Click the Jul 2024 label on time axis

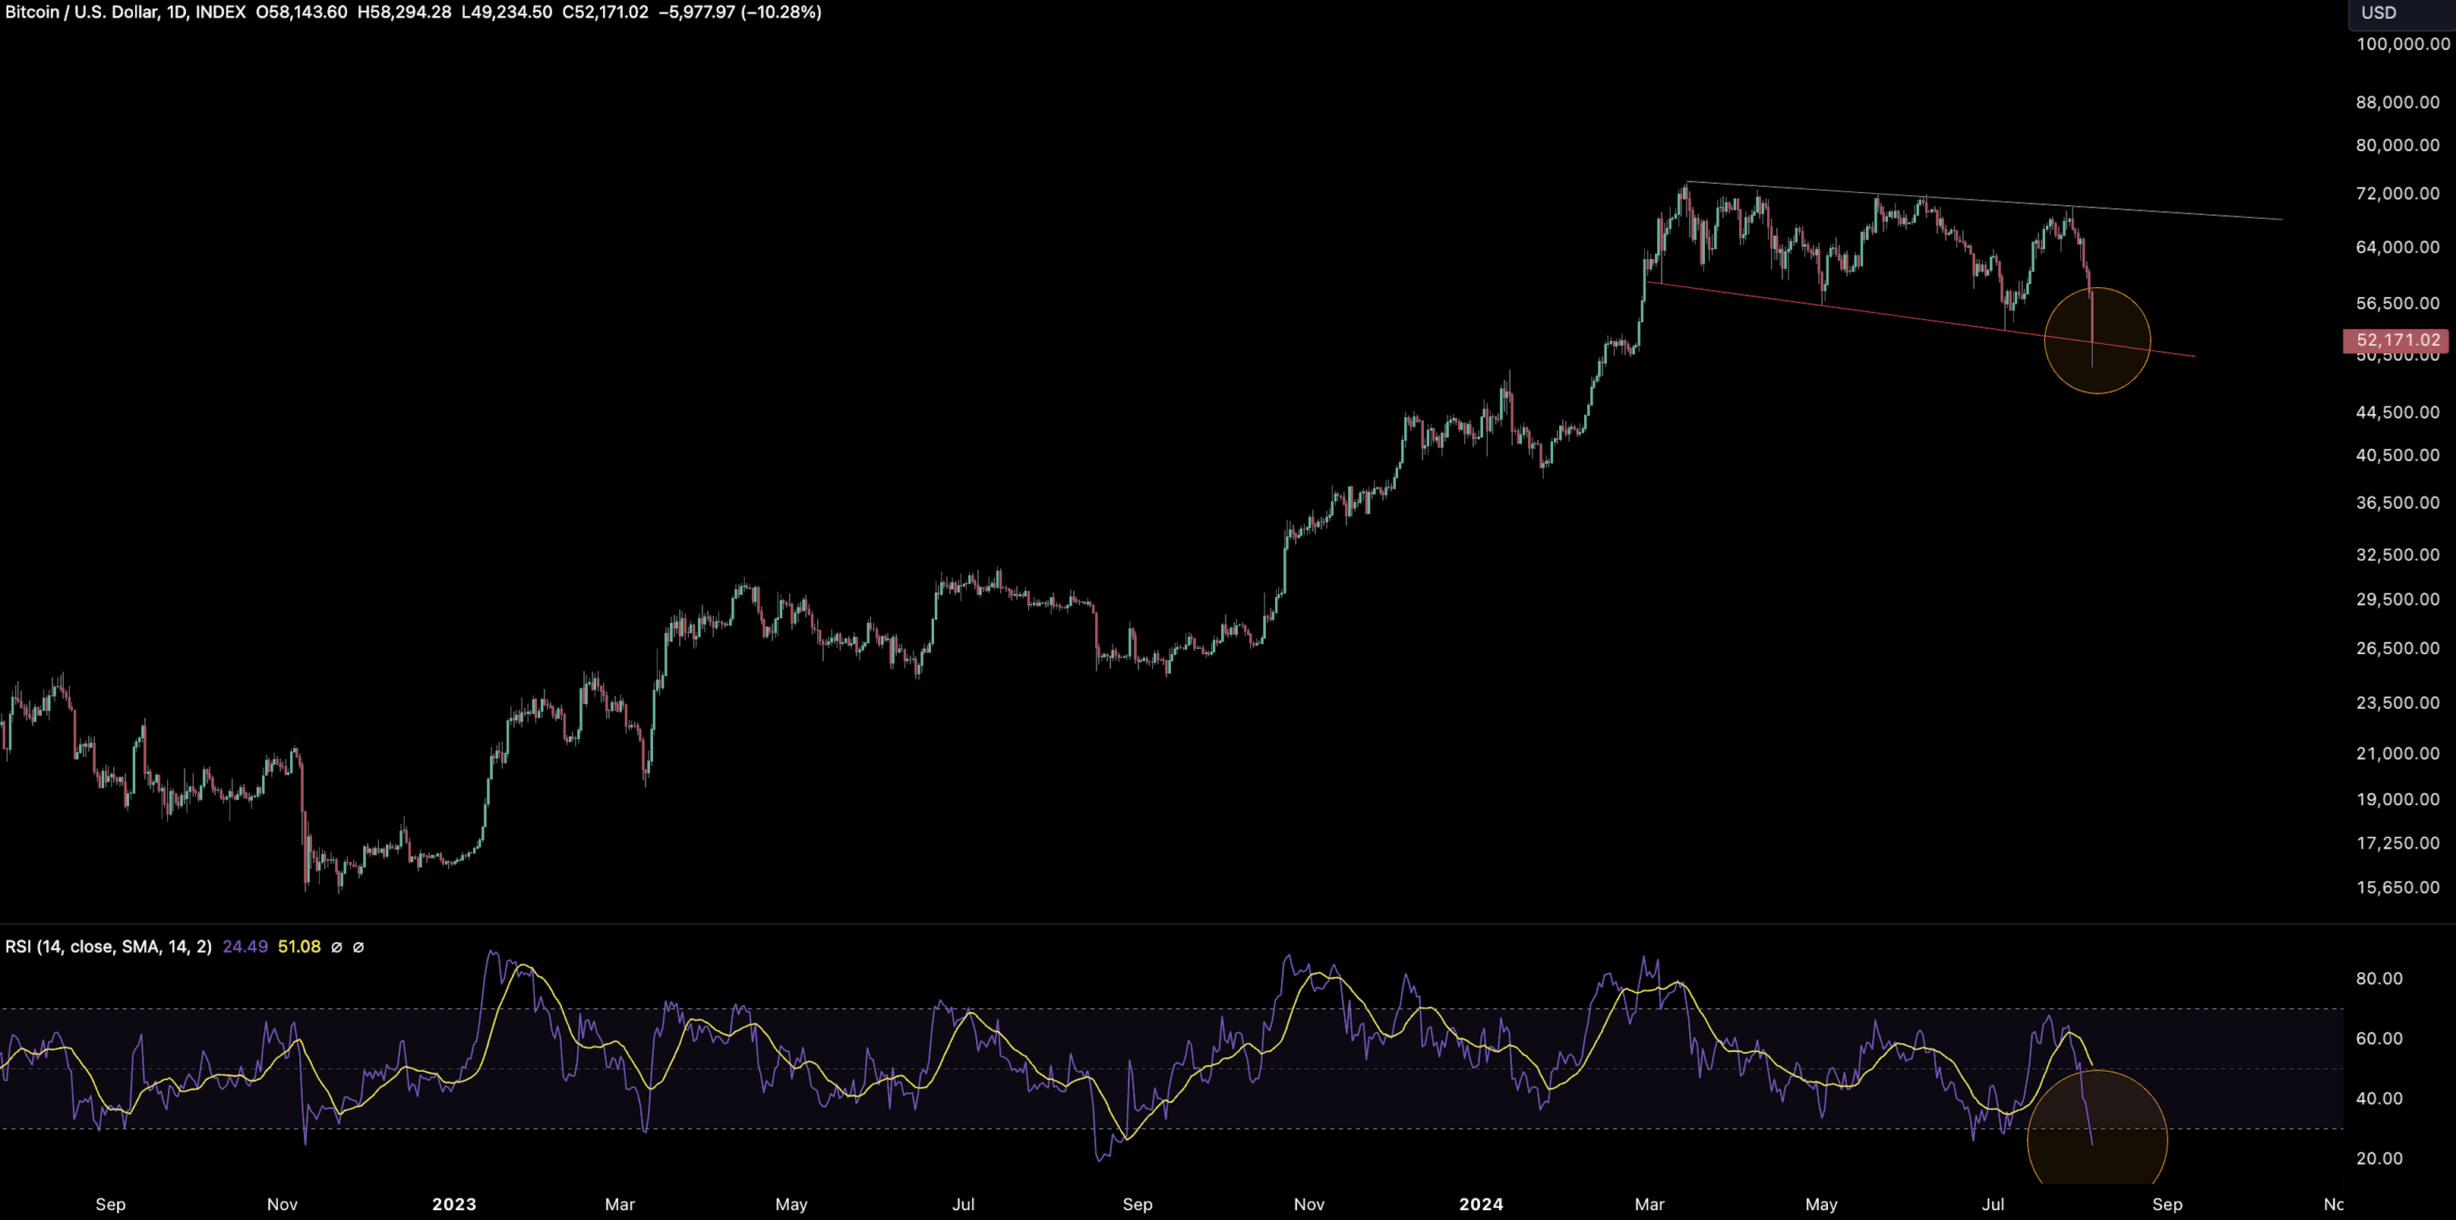1993,1204
